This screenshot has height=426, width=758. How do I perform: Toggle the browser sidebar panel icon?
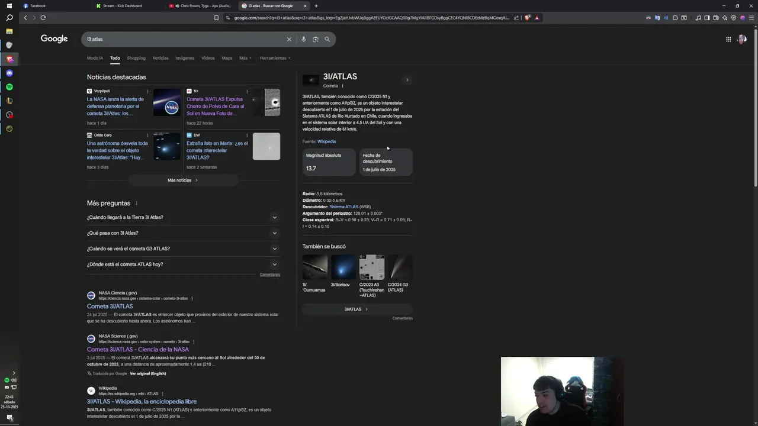tap(707, 18)
